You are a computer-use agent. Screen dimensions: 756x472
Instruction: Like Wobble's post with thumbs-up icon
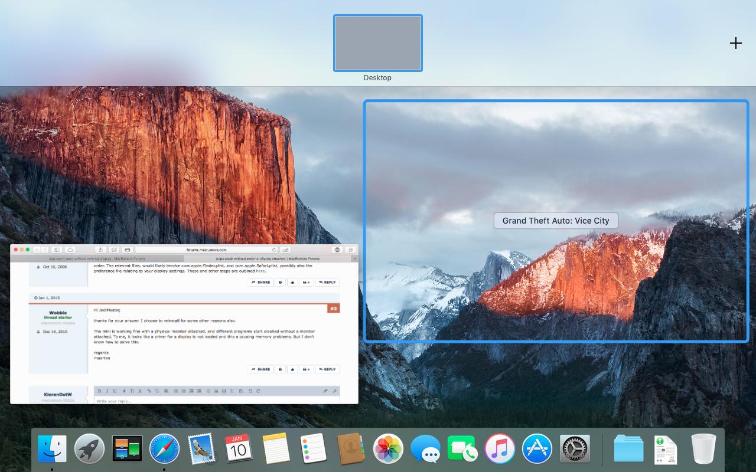(x=292, y=369)
